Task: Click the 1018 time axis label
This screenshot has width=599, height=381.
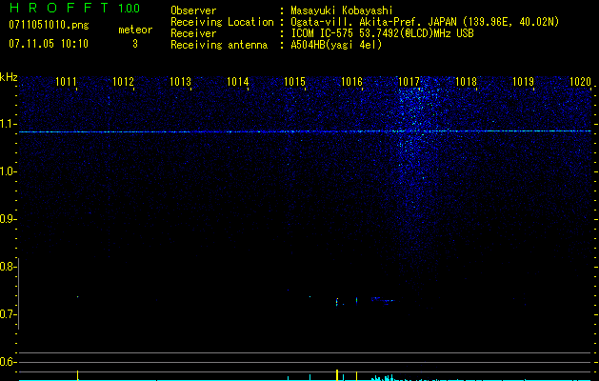Action: pos(466,82)
